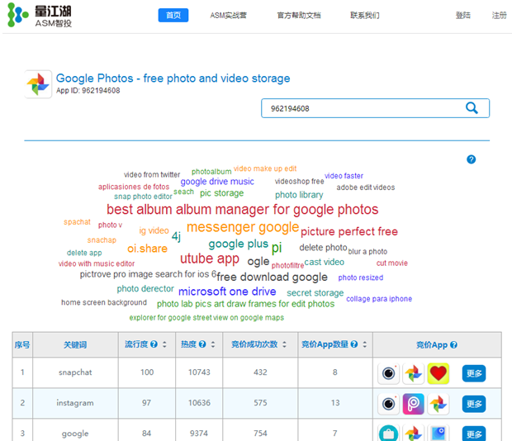Screen dimensions: 512x441
Task: Click cloud word 'google plus'
Action: tap(239, 244)
